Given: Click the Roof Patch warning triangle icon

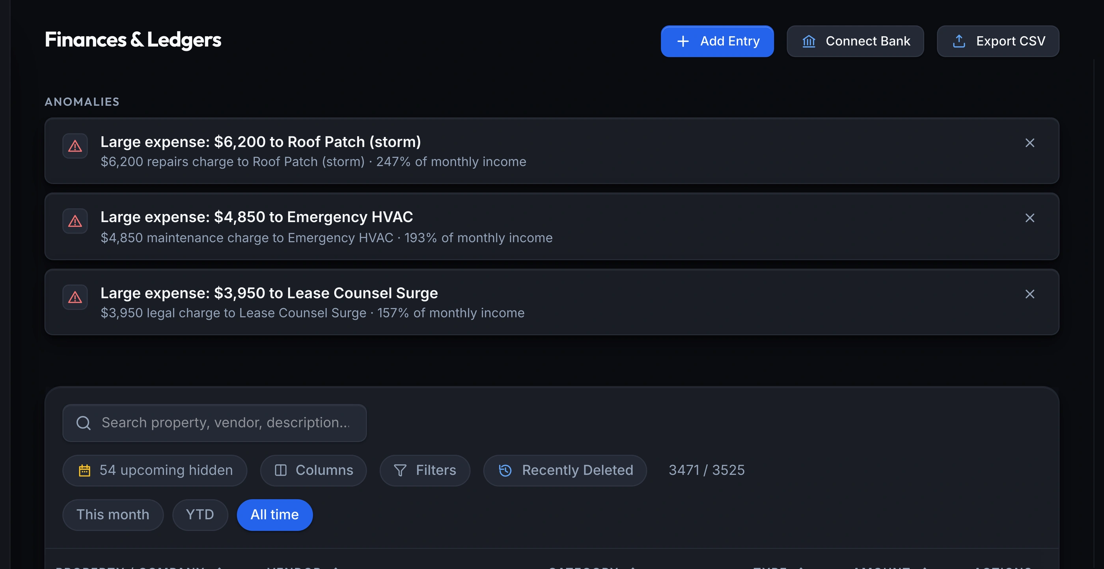Looking at the screenshot, I should pyautogui.click(x=75, y=146).
